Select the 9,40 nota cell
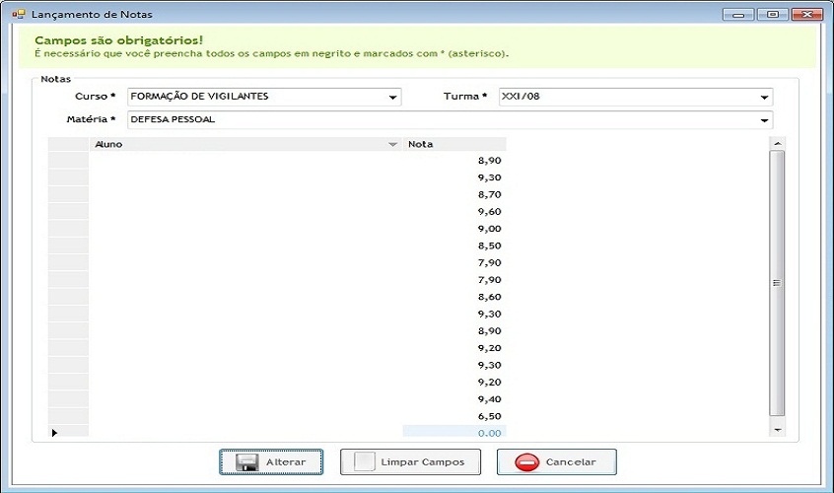The image size is (834, 493). coord(454,399)
